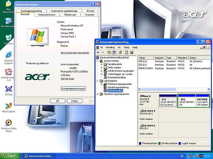Click the CD-ROM 3 drive icon

point(142,111)
